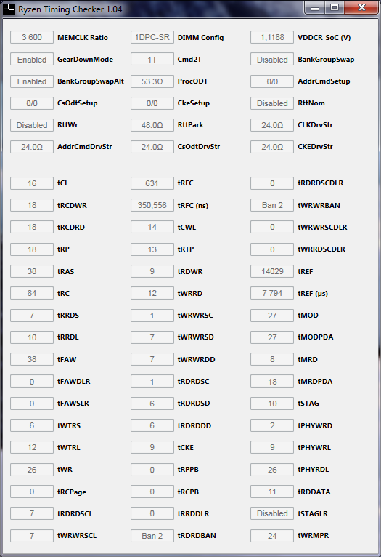Select the tMRDPDA value 18

pyautogui.click(x=272, y=382)
